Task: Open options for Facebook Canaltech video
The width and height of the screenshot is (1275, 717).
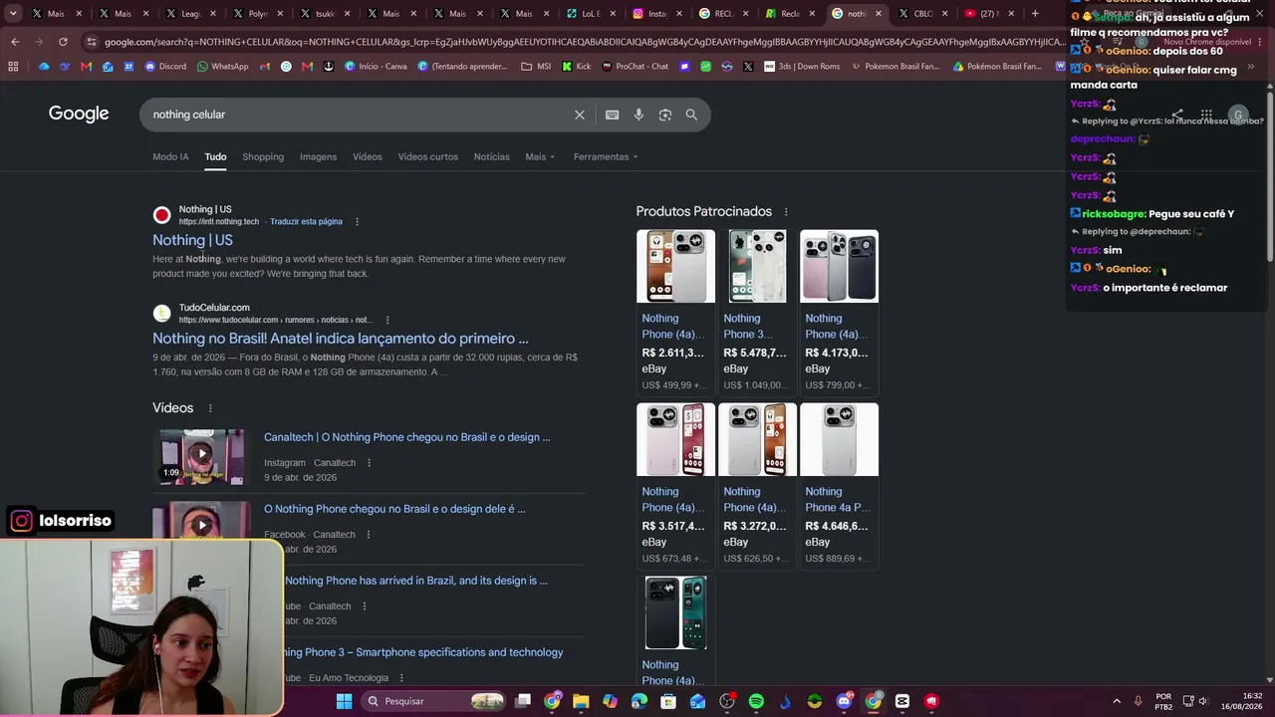Action: coord(368,535)
